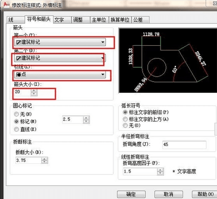Click the 确定 button
Screen dimensions: 217x199
click(x=131, y=194)
